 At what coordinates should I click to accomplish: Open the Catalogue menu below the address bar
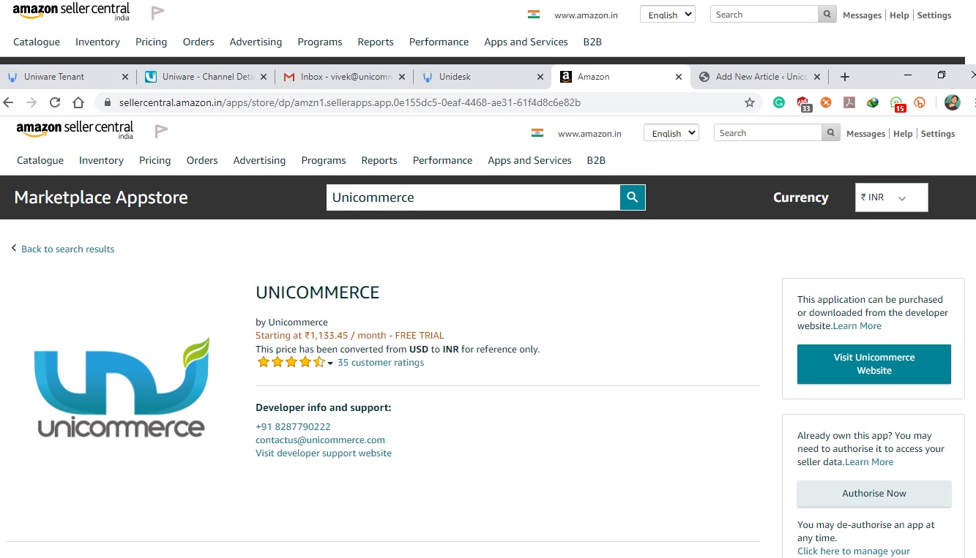pos(40,161)
